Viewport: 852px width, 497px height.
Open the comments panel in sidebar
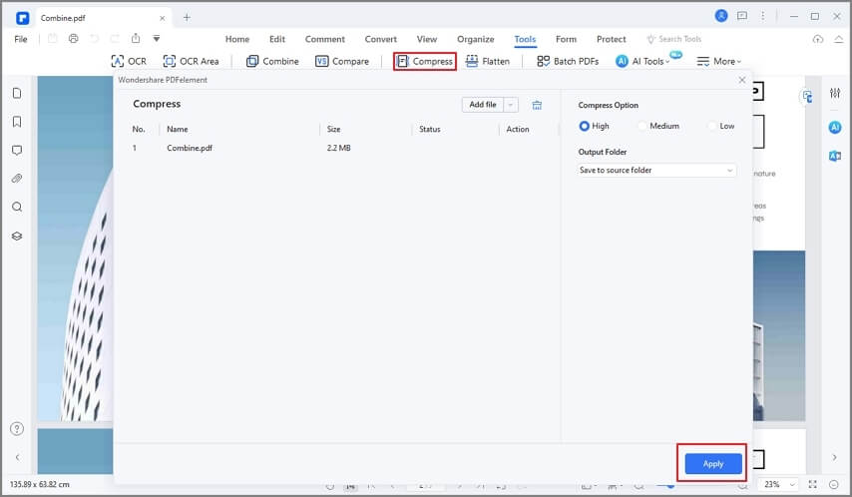pyautogui.click(x=17, y=151)
